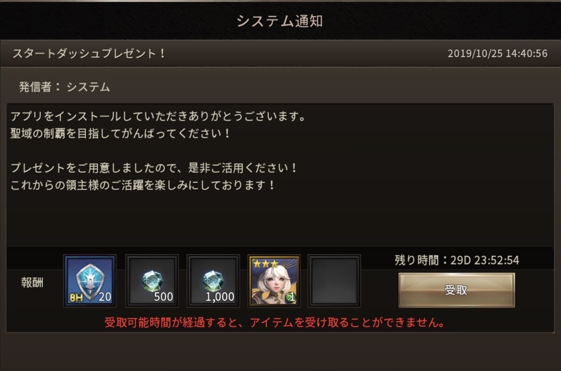Screen dimensions: 561x371
Task: Click the message body first line
Action: (x=158, y=117)
